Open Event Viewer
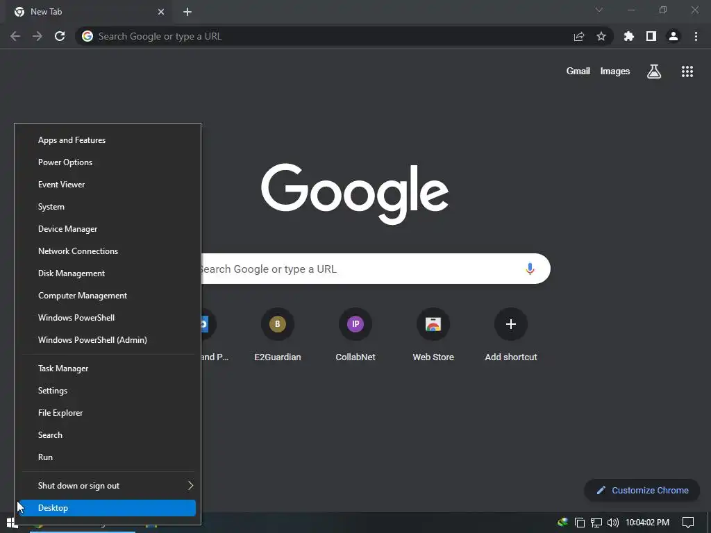Image resolution: width=711 pixels, height=533 pixels. (108, 185)
